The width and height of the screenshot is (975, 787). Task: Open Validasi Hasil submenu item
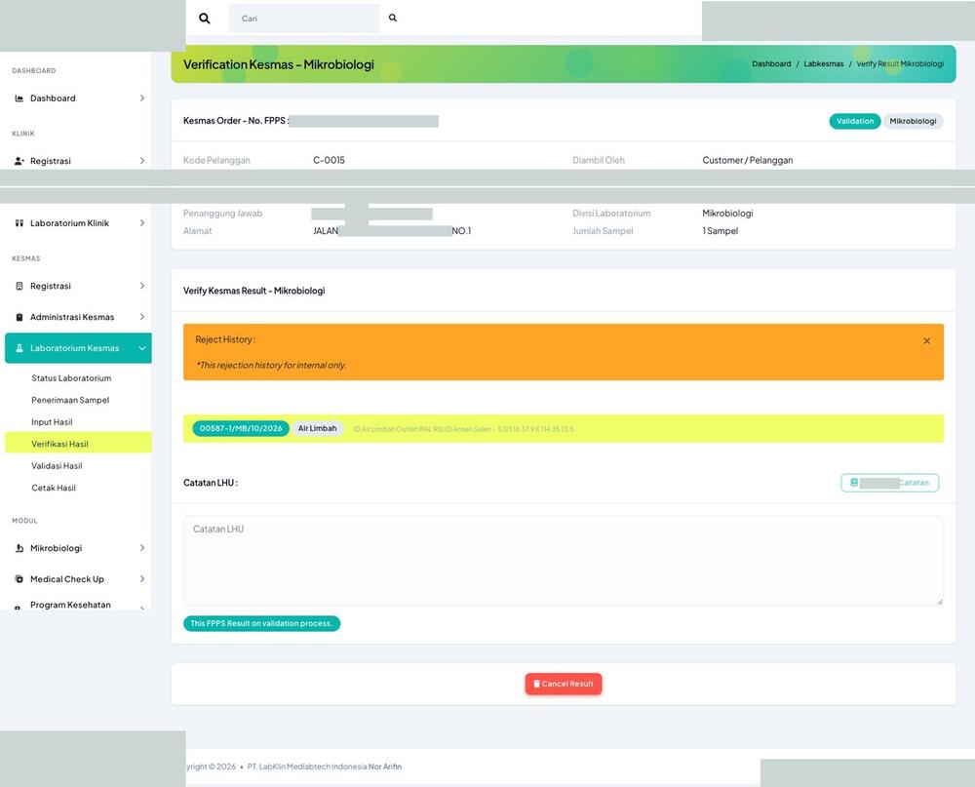tap(57, 466)
